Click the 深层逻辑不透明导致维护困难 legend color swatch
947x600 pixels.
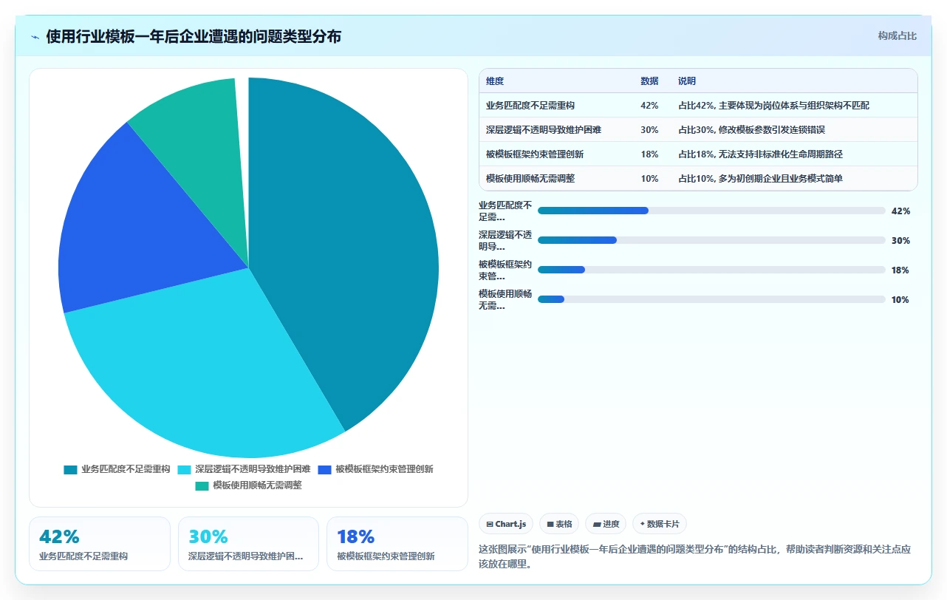coord(184,469)
